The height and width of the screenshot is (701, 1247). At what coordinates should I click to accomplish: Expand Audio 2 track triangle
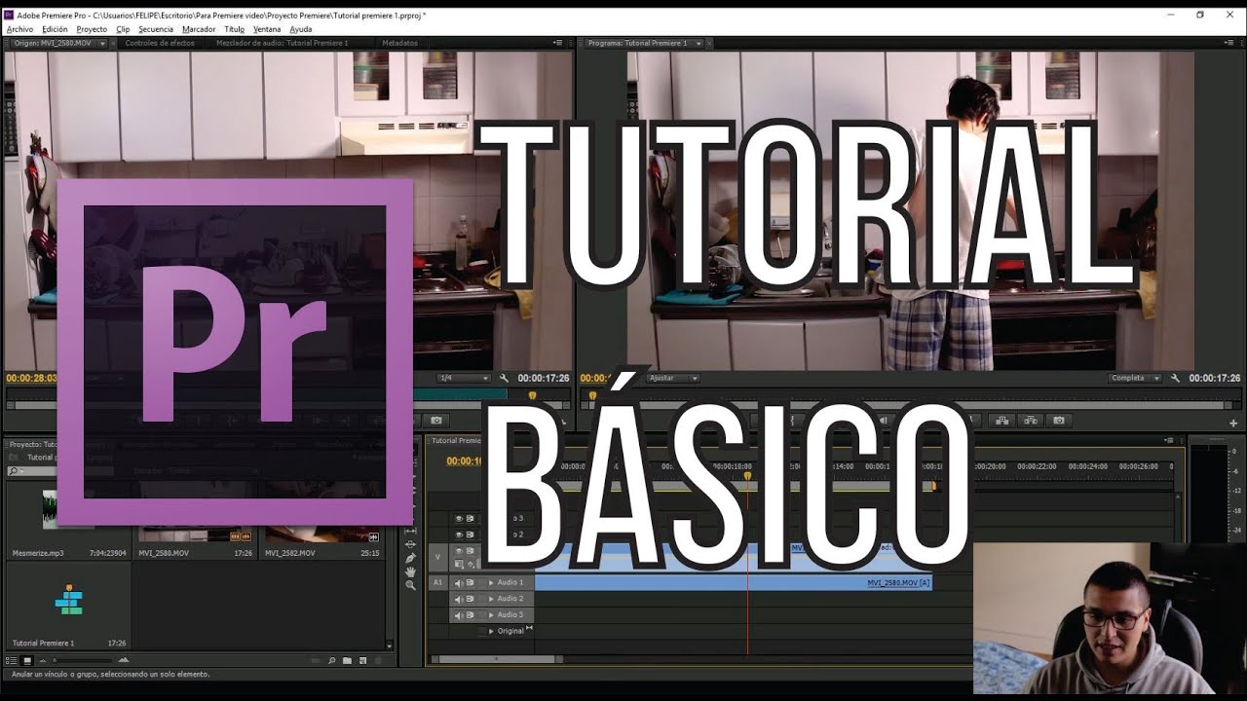491,599
